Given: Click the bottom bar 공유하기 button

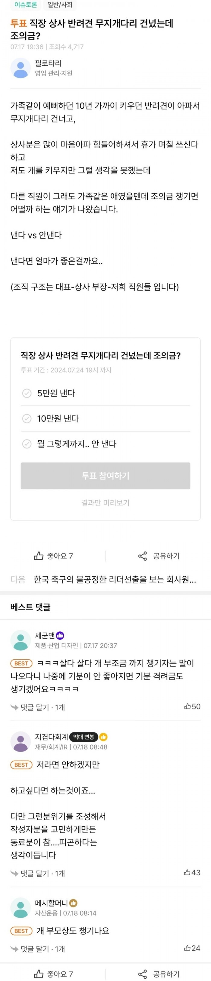Looking at the screenshot, I should (159, 974).
